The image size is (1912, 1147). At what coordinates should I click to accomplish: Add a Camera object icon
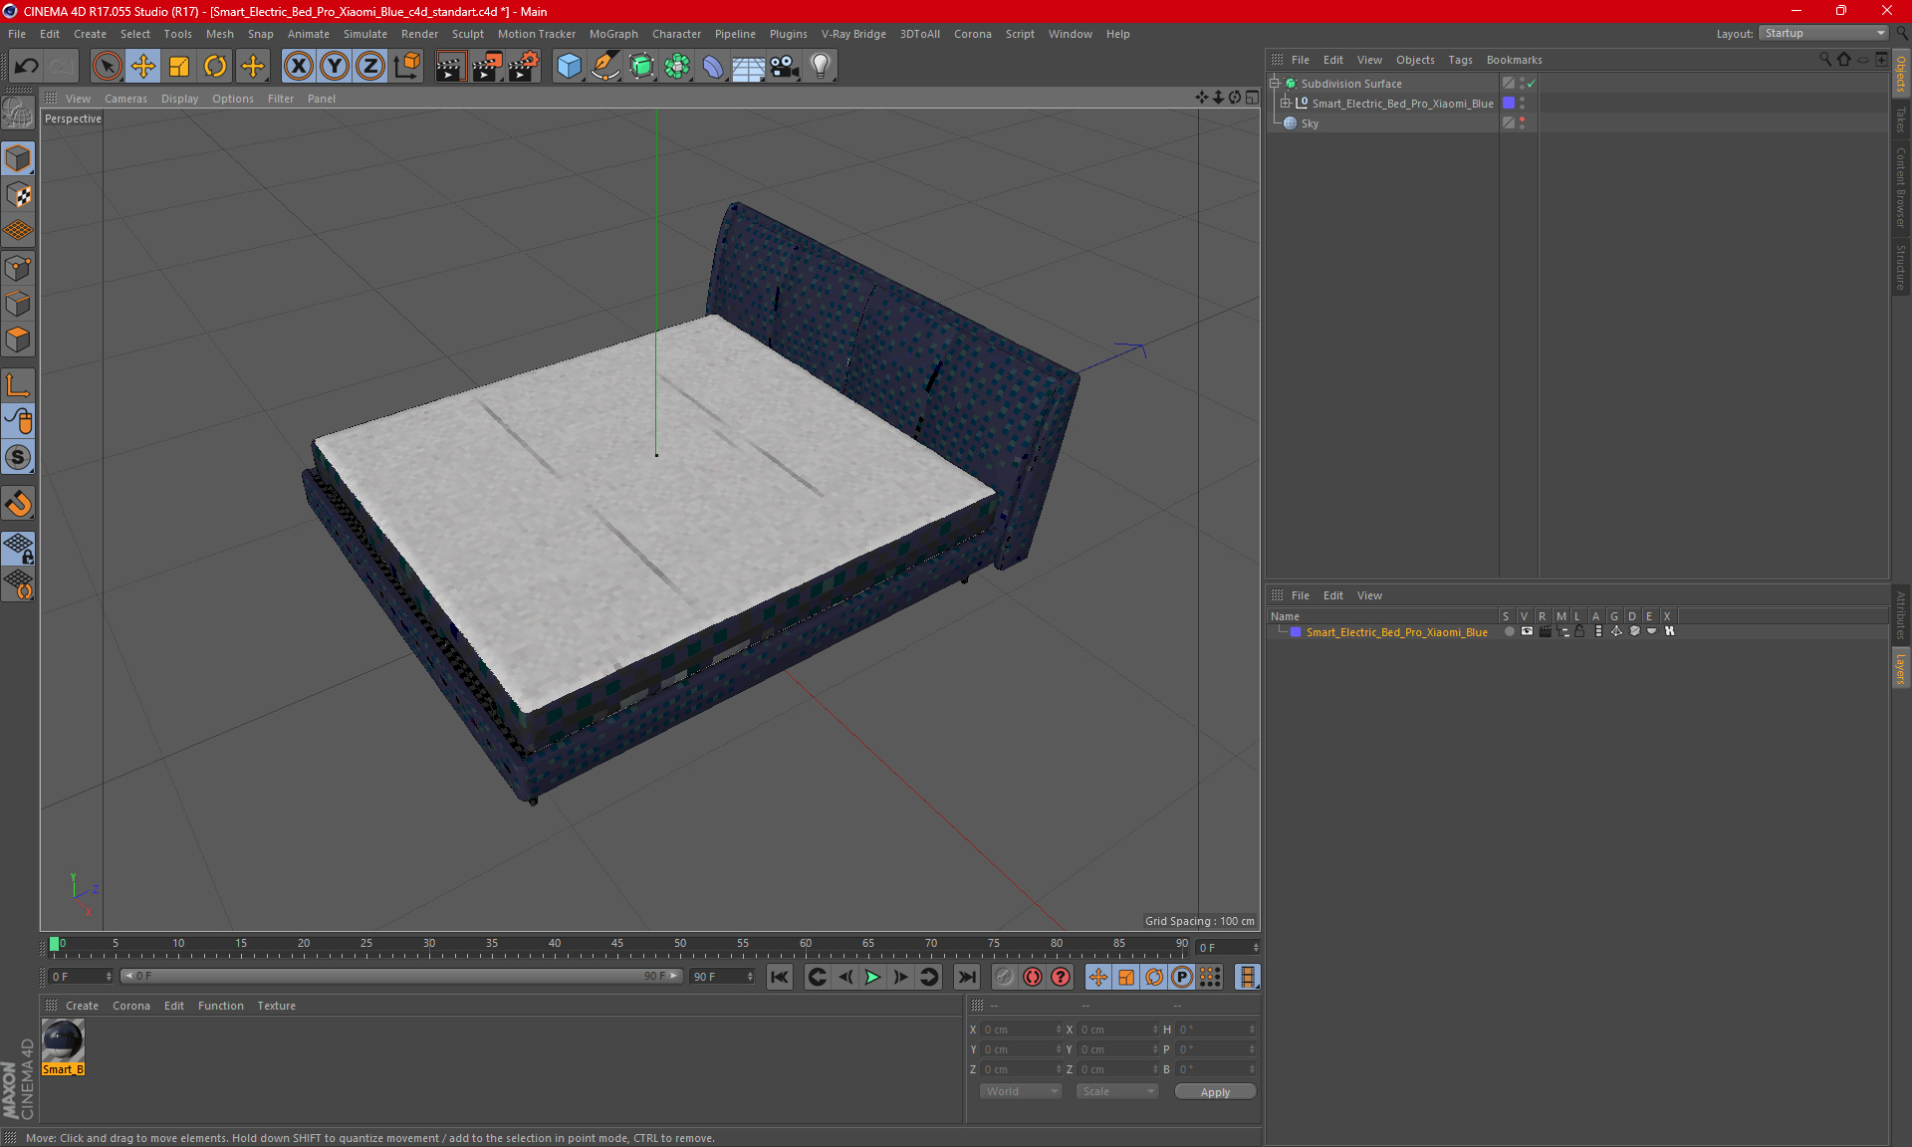pos(785,67)
